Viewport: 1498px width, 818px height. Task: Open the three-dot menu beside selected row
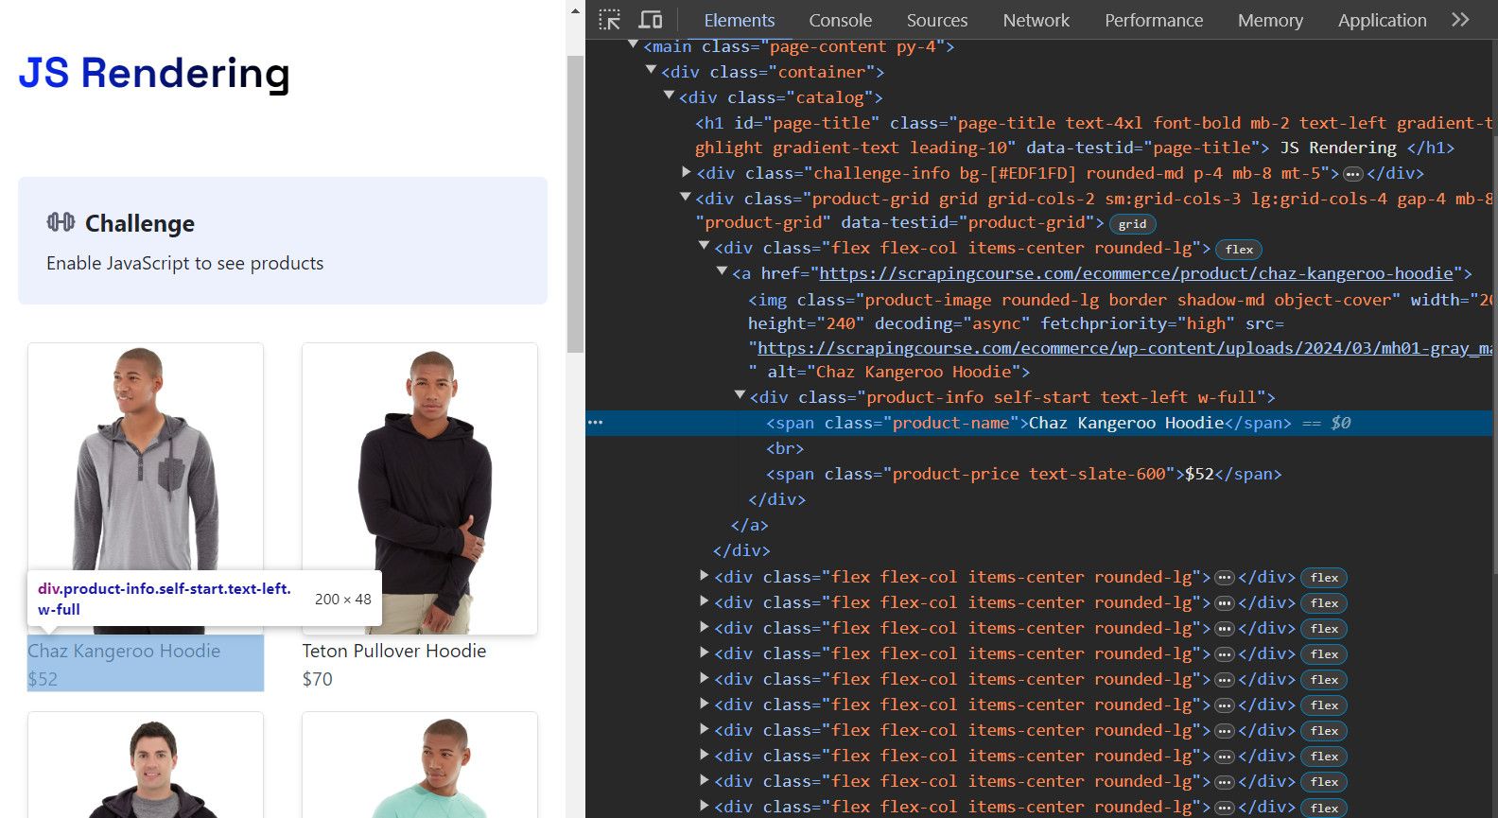pyautogui.click(x=595, y=423)
